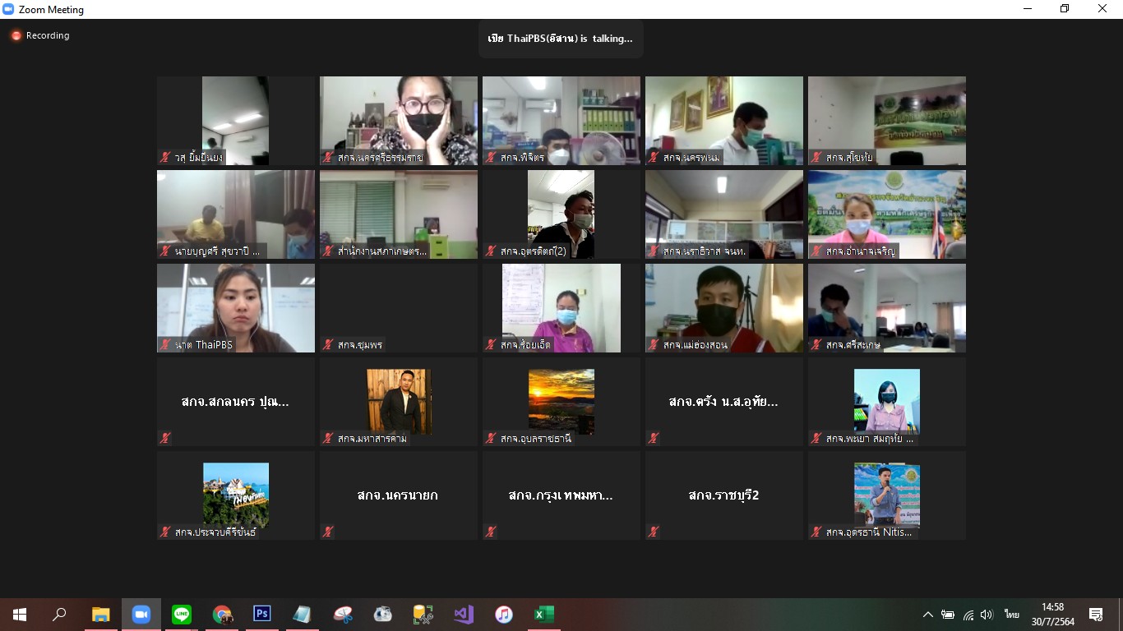Click the muted mic icon on the นาต ThaiPBS tile
The image size is (1123, 631).
pos(165,345)
